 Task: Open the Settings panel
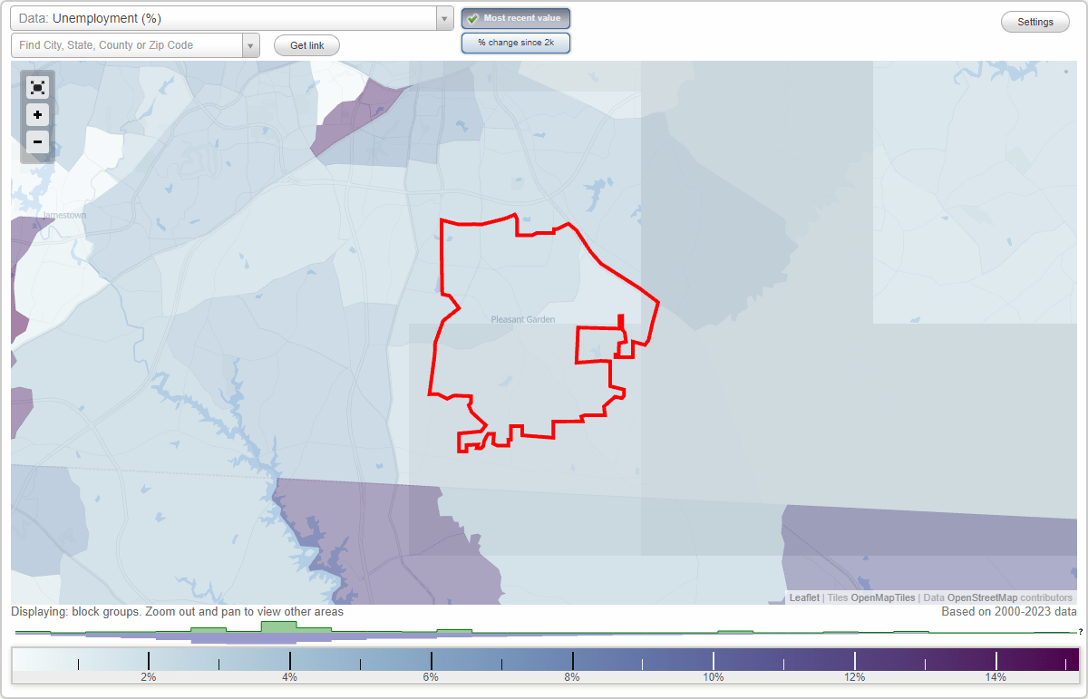tap(1035, 21)
